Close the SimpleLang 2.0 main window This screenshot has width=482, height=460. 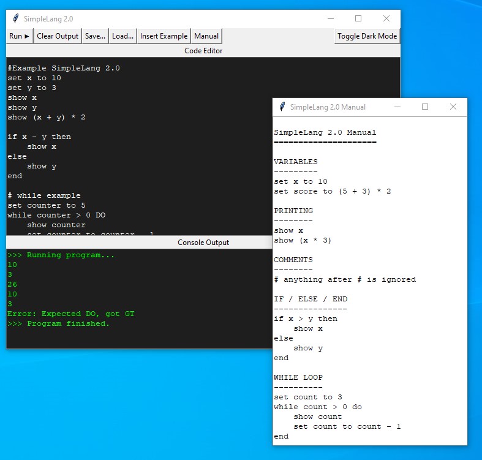(386, 18)
